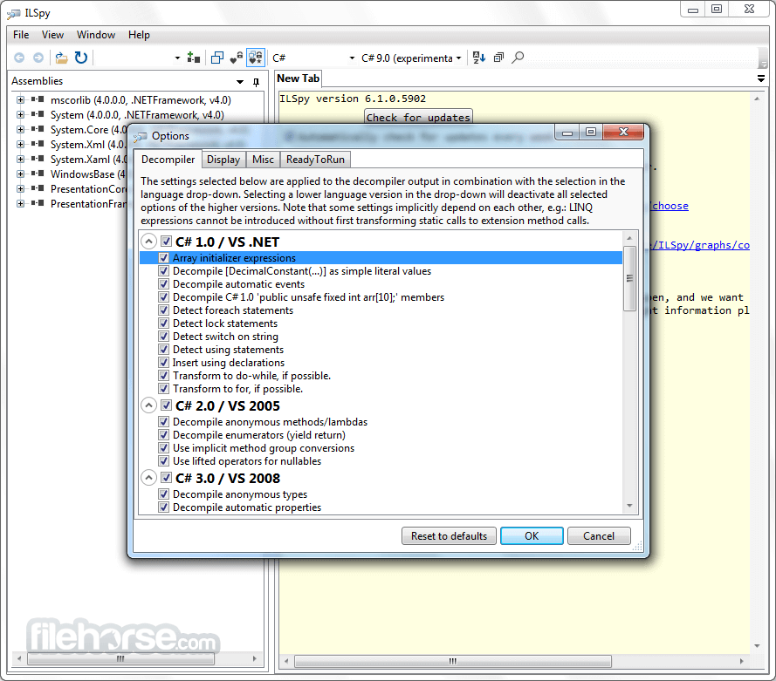The width and height of the screenshot is (776, 681).
Task: Toggle show all types and members icon
Action: (x=256, y=58)
